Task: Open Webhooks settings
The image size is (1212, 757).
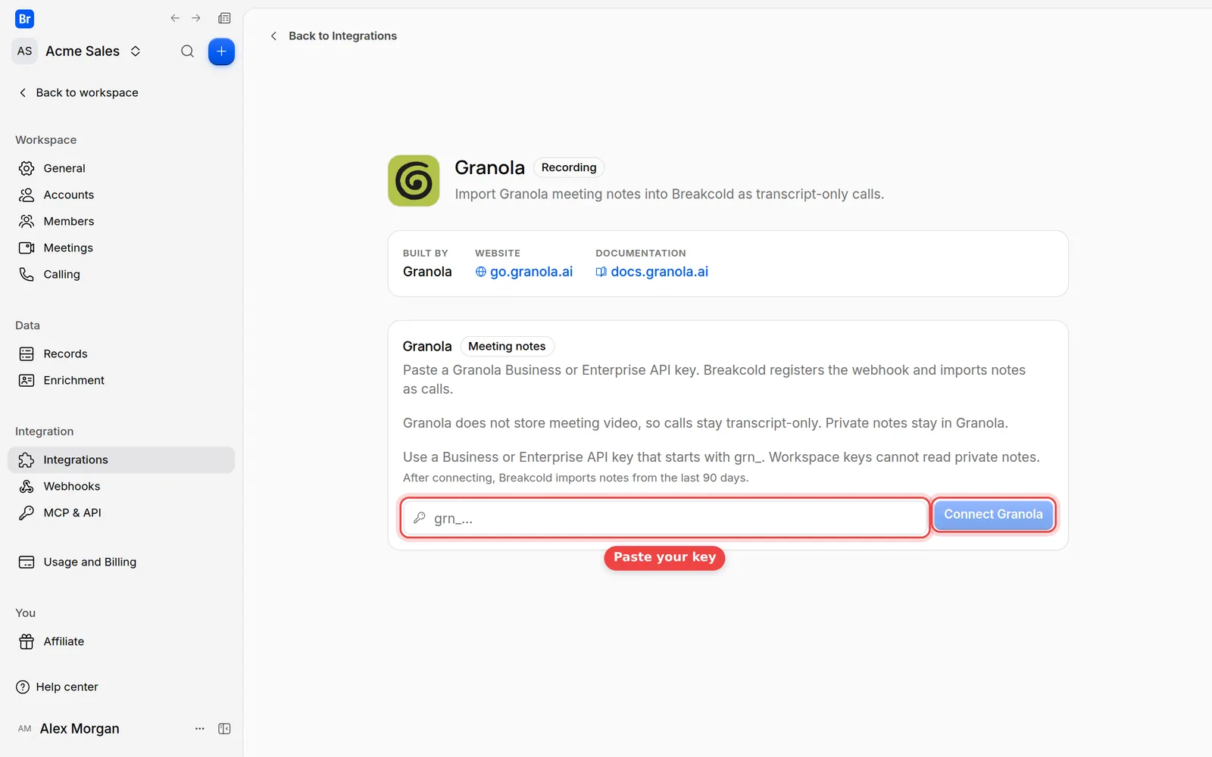Action: (x=121, y=486)
